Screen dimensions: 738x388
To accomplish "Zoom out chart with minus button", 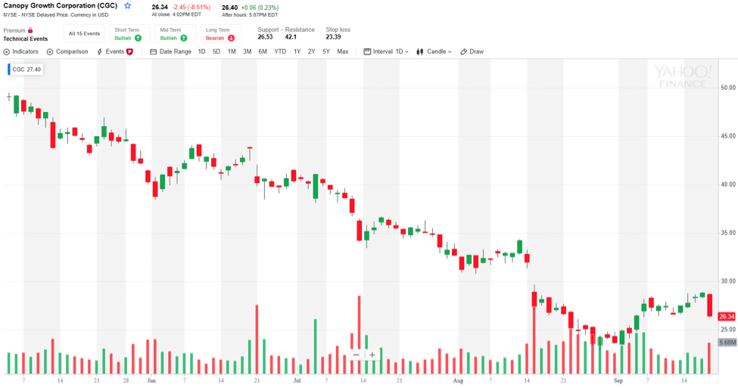I will click(x=357, y=355).
